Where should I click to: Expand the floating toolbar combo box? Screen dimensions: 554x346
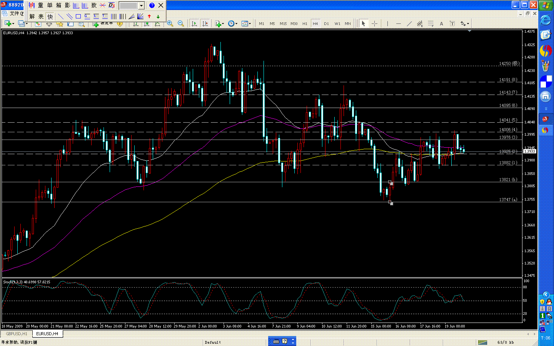click(x=141, y=5)
